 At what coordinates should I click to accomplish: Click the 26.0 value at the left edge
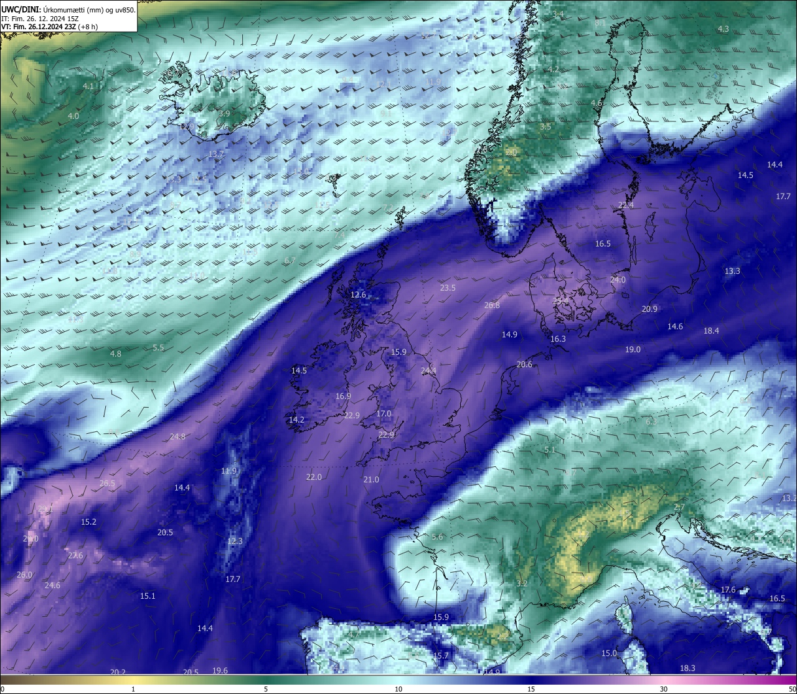(24, 574)
